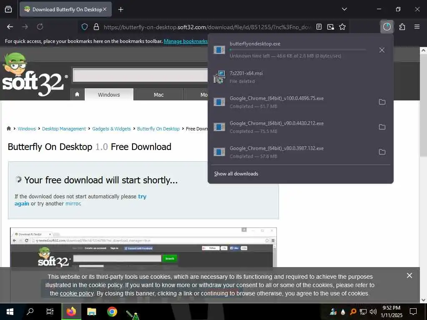Go back to previous page
The width and height of the screenshot is (427, 320).
pyautogui.click(x=10, y=27)
